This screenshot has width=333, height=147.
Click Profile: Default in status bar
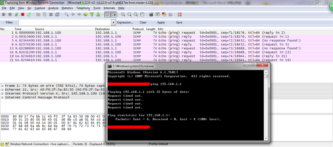(158, 144)
